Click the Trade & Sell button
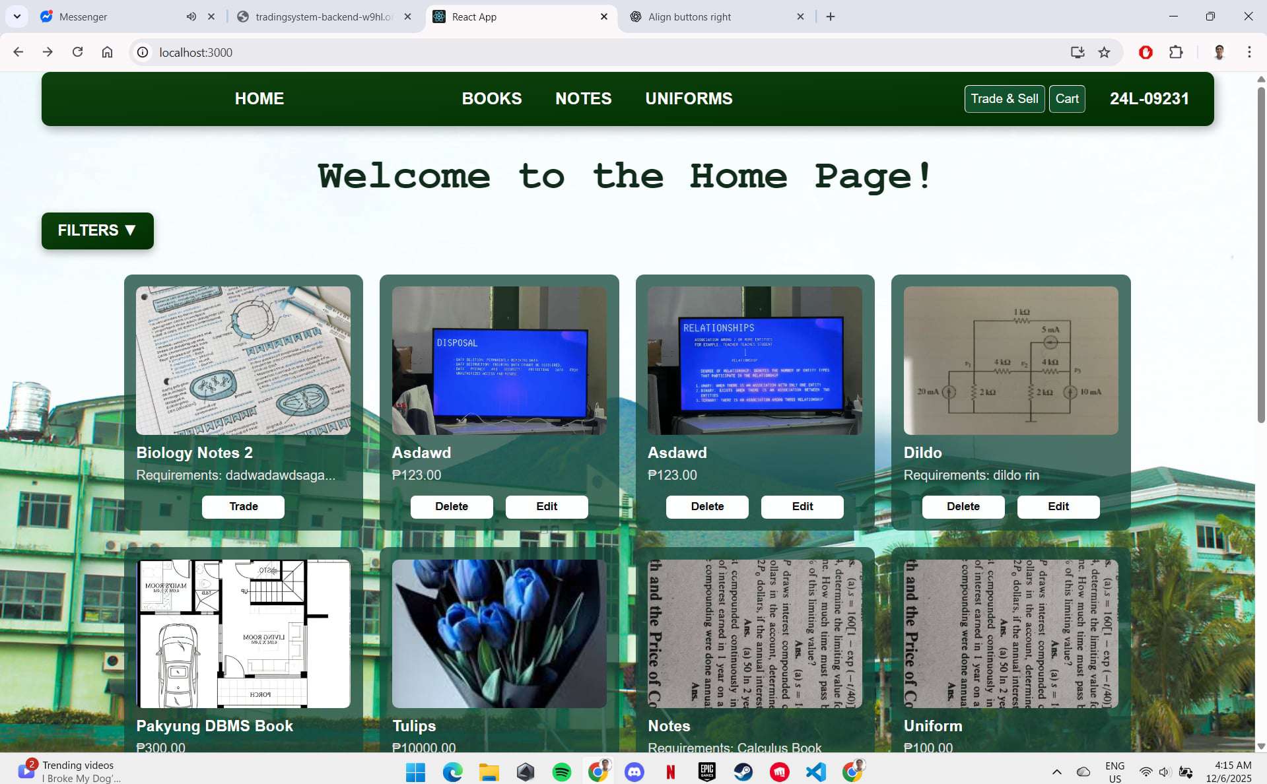The image size is (1267, 784). click(x=1004, y=98)
